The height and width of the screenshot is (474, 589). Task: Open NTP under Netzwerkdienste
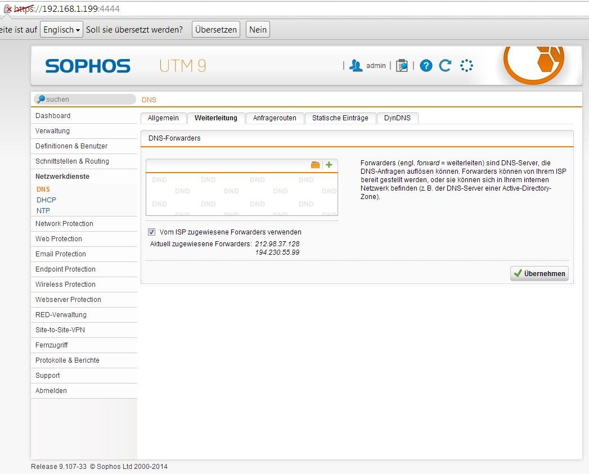43,211
